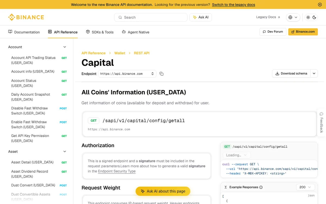Open the Endpoint URL dropdown
Viewport: 326px width, 204px height.
point(127,74)
